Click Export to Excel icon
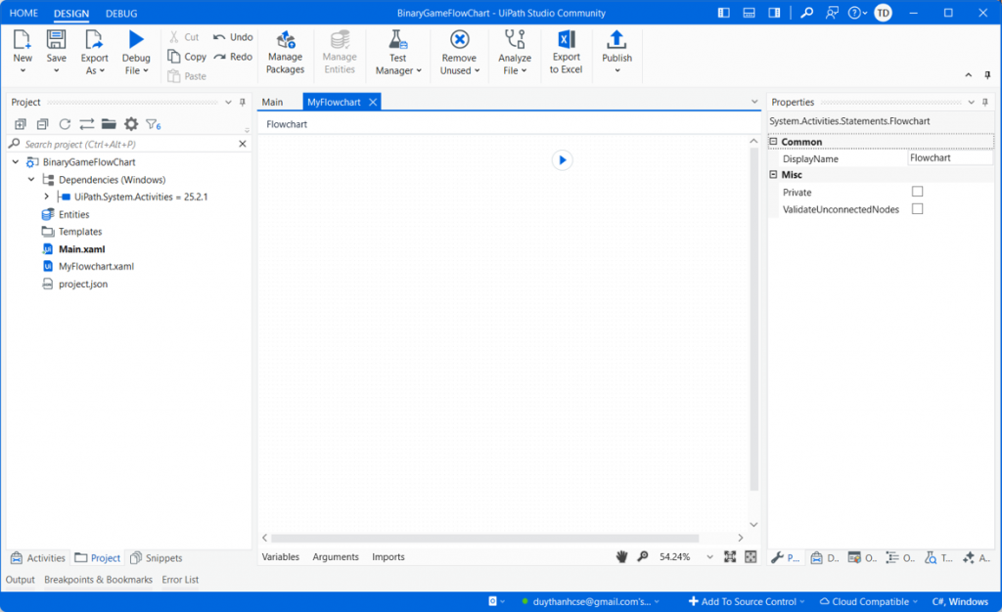Viewport: 1002px width, 612px height. [x=567, y=39]
